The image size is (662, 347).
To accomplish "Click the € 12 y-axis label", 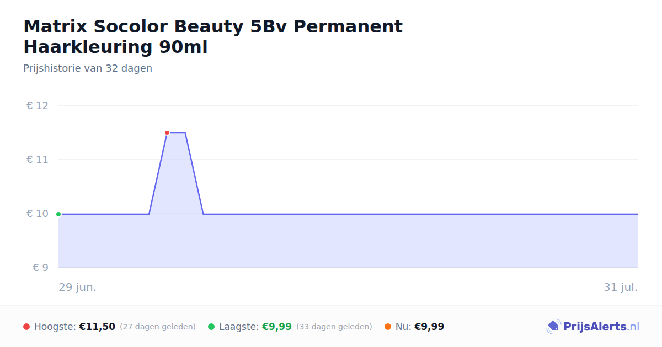I will pos(38,106).
